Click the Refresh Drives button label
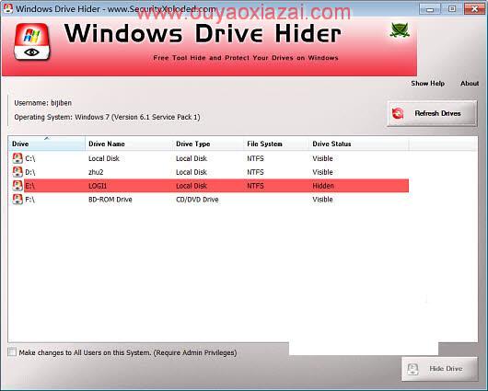 coord(437,113)
